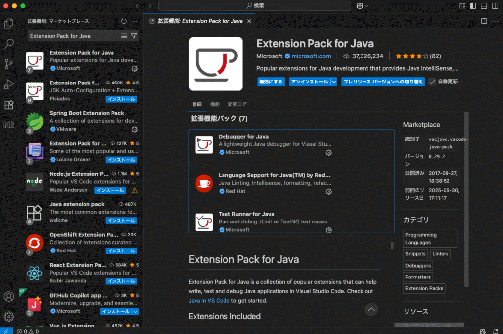Open the filter extensions icon

click(134, 36)
